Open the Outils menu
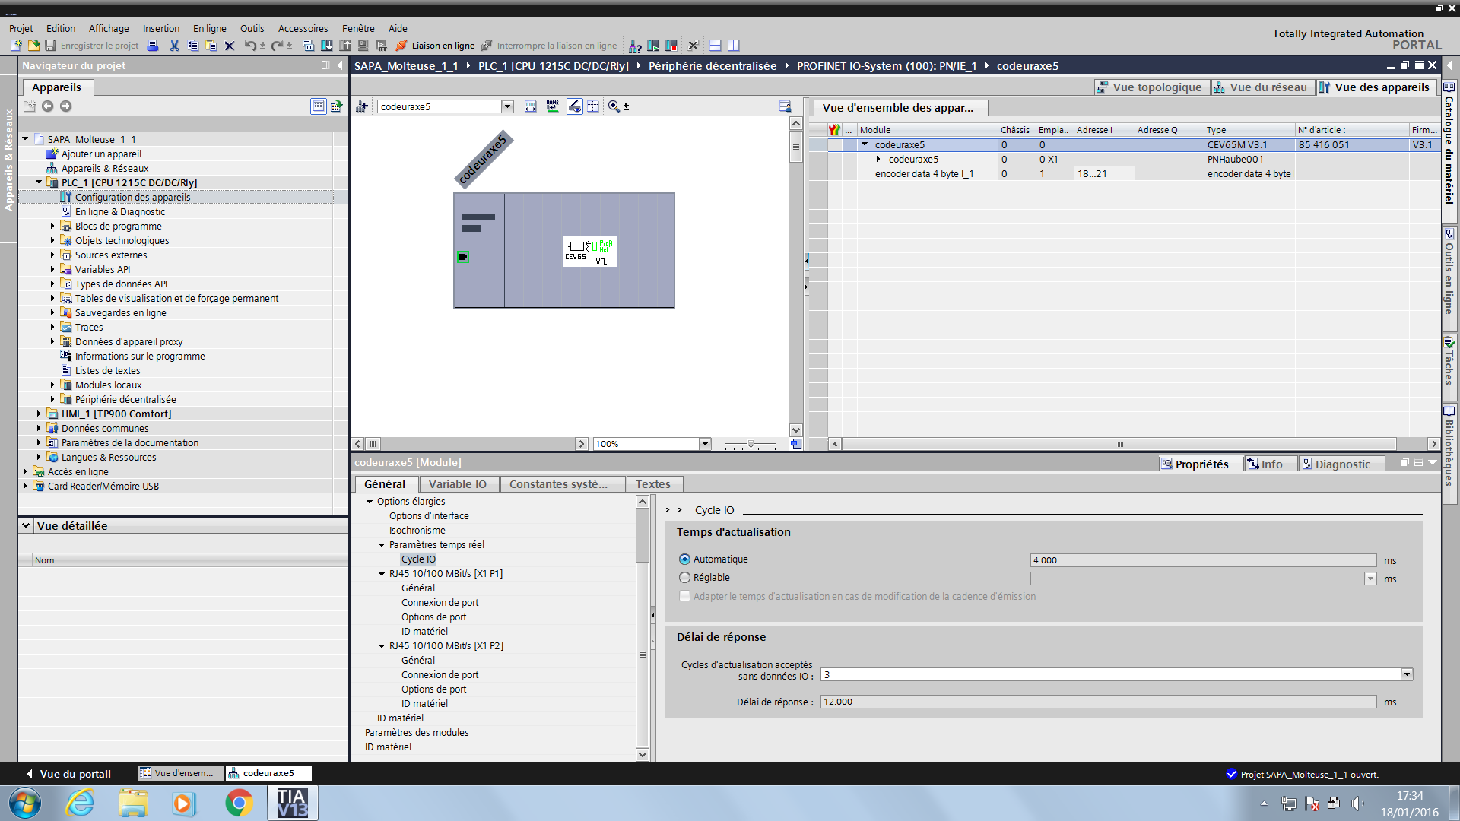The height and width of the screenshot is (821, 1460). pyautogui.click(x=252, y=28)
